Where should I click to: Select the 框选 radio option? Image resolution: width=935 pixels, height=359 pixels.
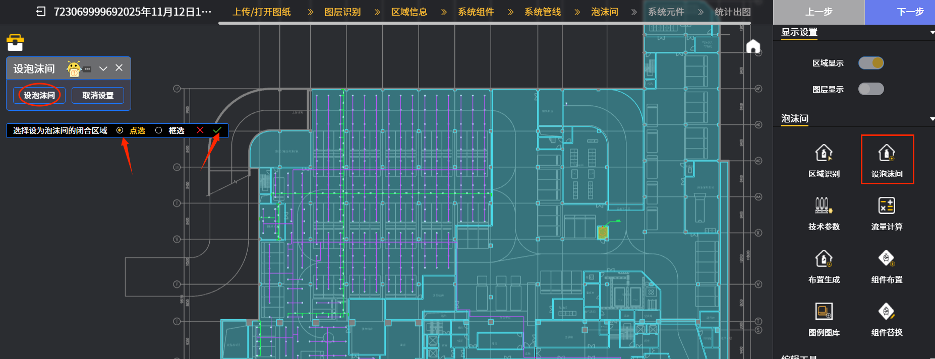[159, 130]
